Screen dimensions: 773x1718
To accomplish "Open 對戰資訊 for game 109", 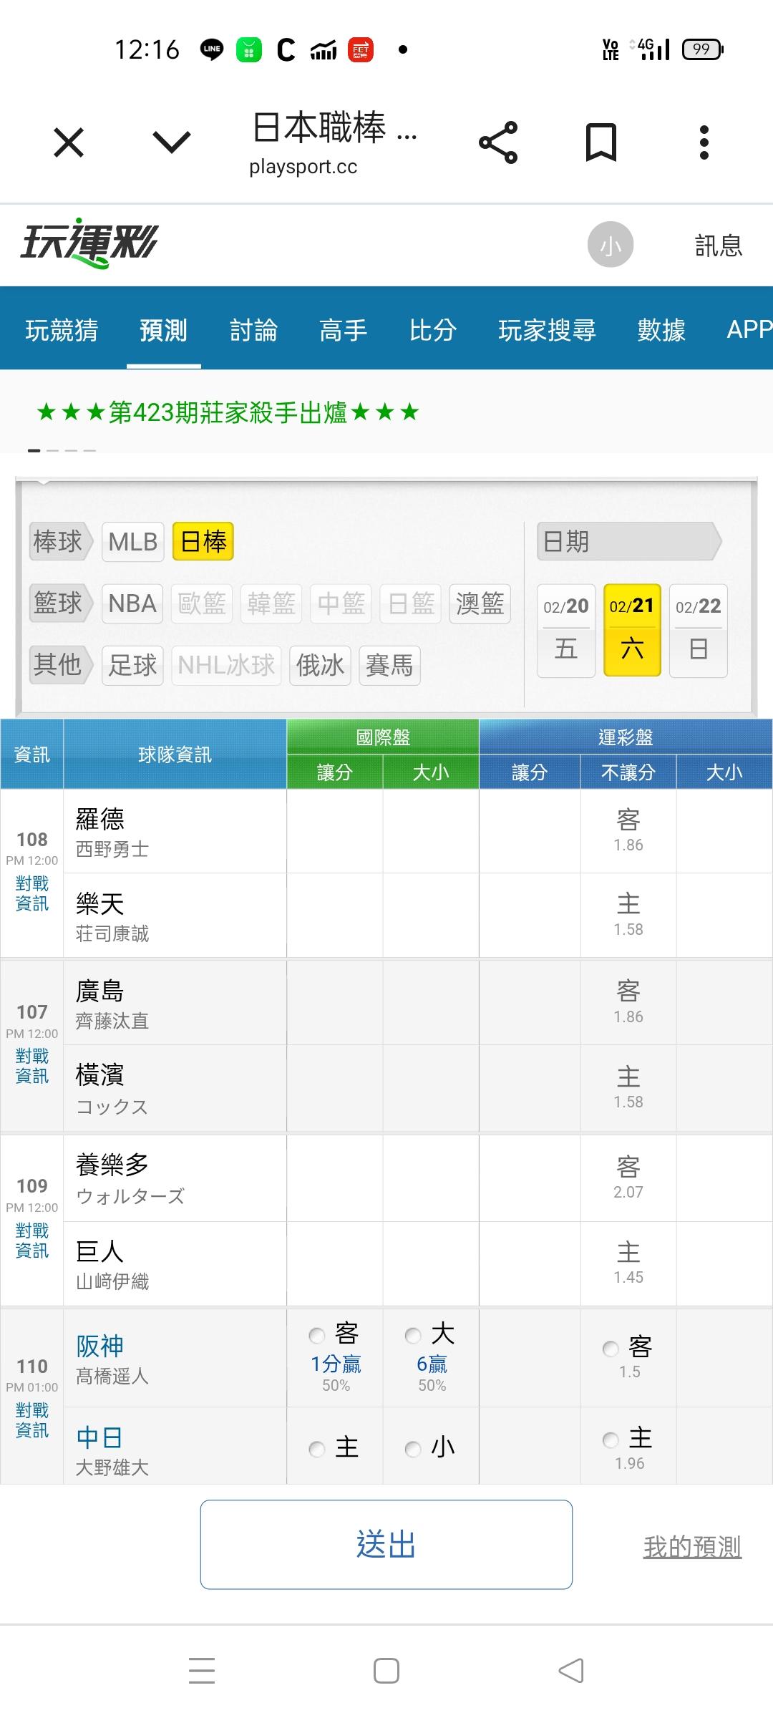I will click(32, 1241).
